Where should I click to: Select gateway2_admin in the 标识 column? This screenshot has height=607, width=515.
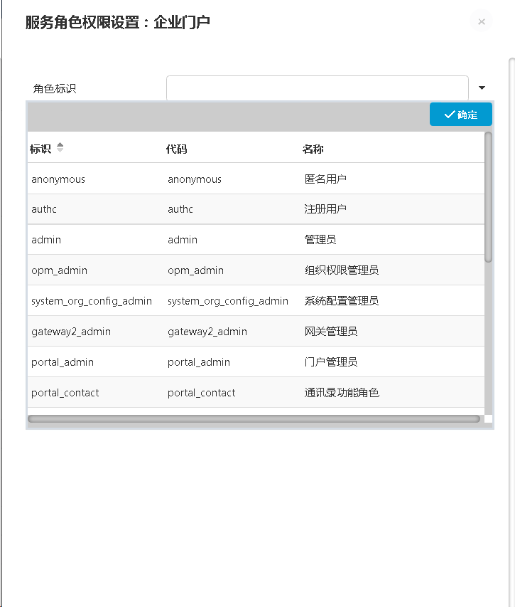pos(71,332)
